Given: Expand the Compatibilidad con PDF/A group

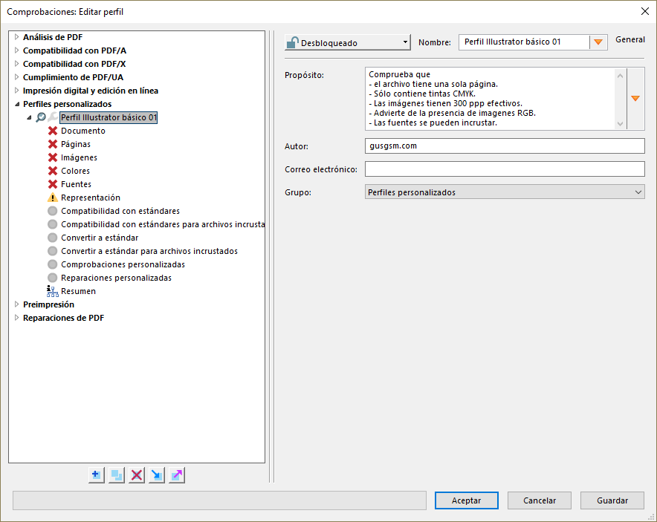Looking at the screenshot, I should pos(17,50).
